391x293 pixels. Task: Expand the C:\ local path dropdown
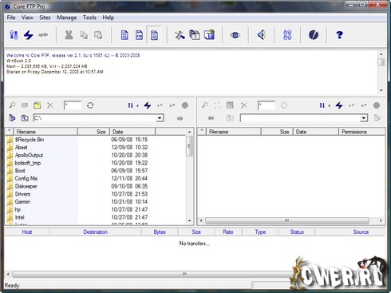pos(160,118)
